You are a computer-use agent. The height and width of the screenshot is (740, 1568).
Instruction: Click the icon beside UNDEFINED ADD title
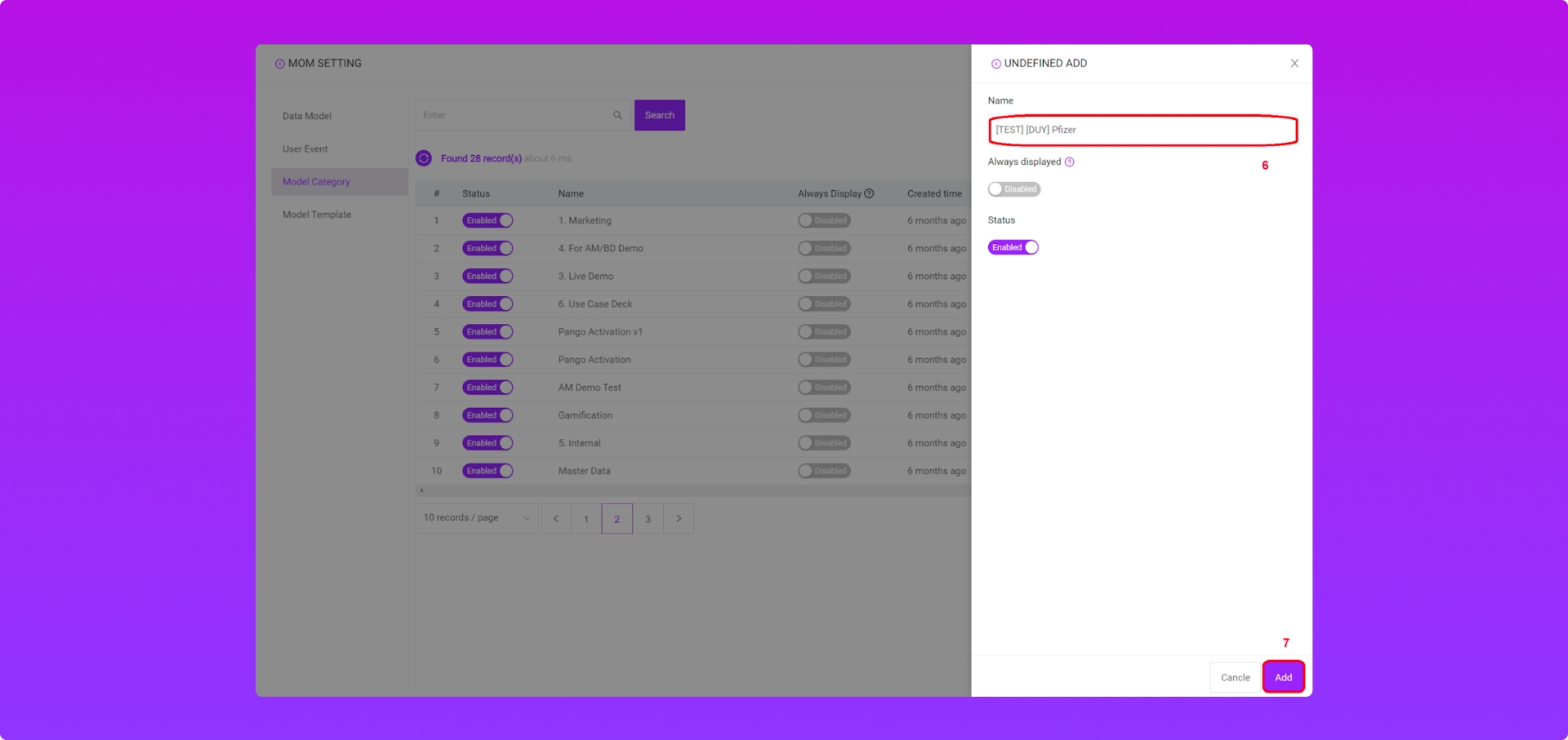pyautogui.click(x=996, y=64)
